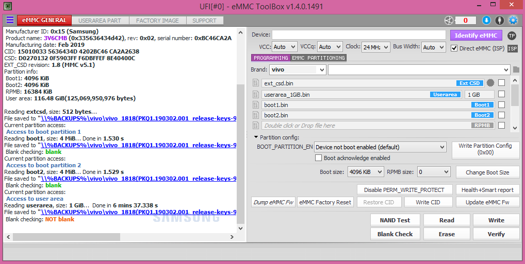Click the eMMC Factory Reset button

click(325, 202)
